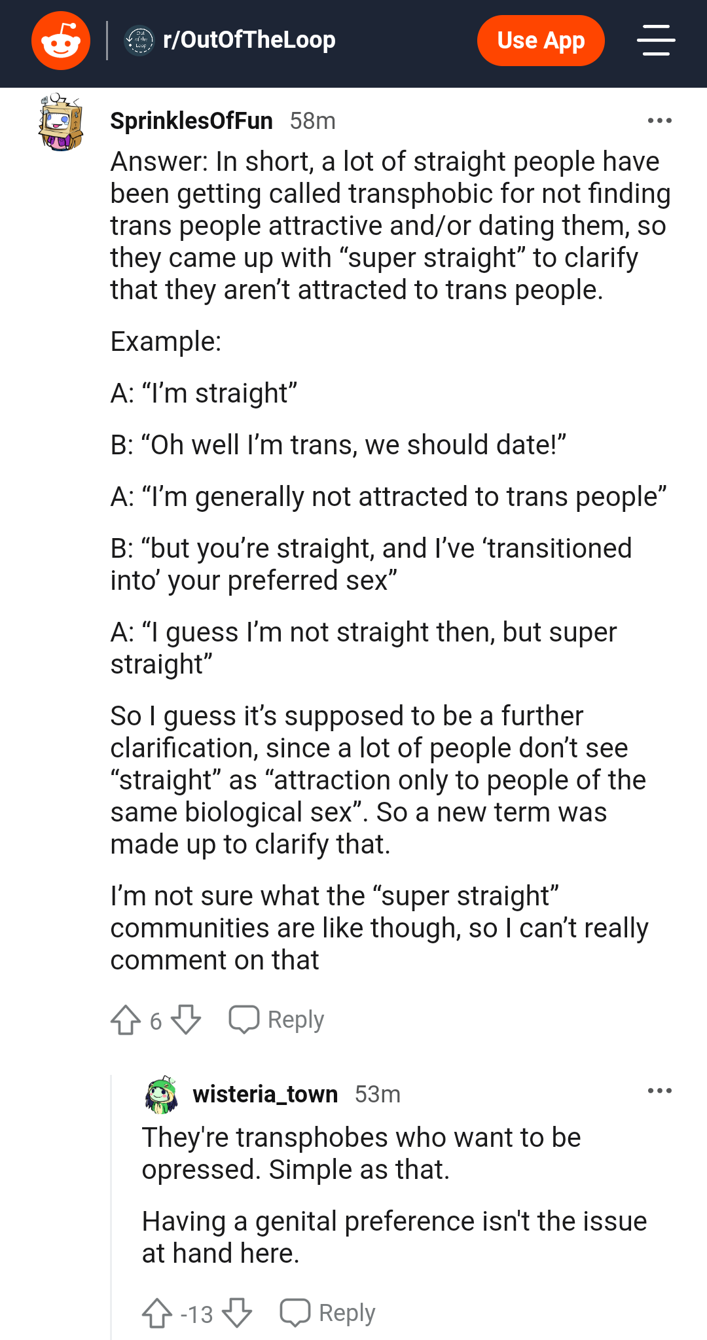Reply to SprinklesOfFun's comment
The image size is (707, 1340).
tap(276, 1020)
